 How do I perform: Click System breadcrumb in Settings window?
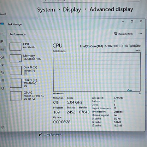(46, 10)
